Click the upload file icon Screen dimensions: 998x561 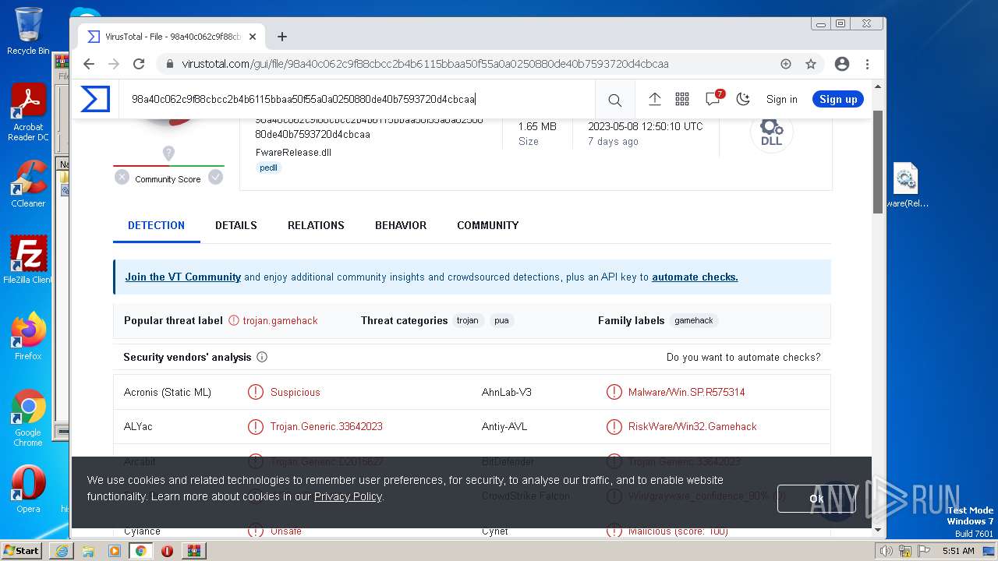[x=654, y=99]
